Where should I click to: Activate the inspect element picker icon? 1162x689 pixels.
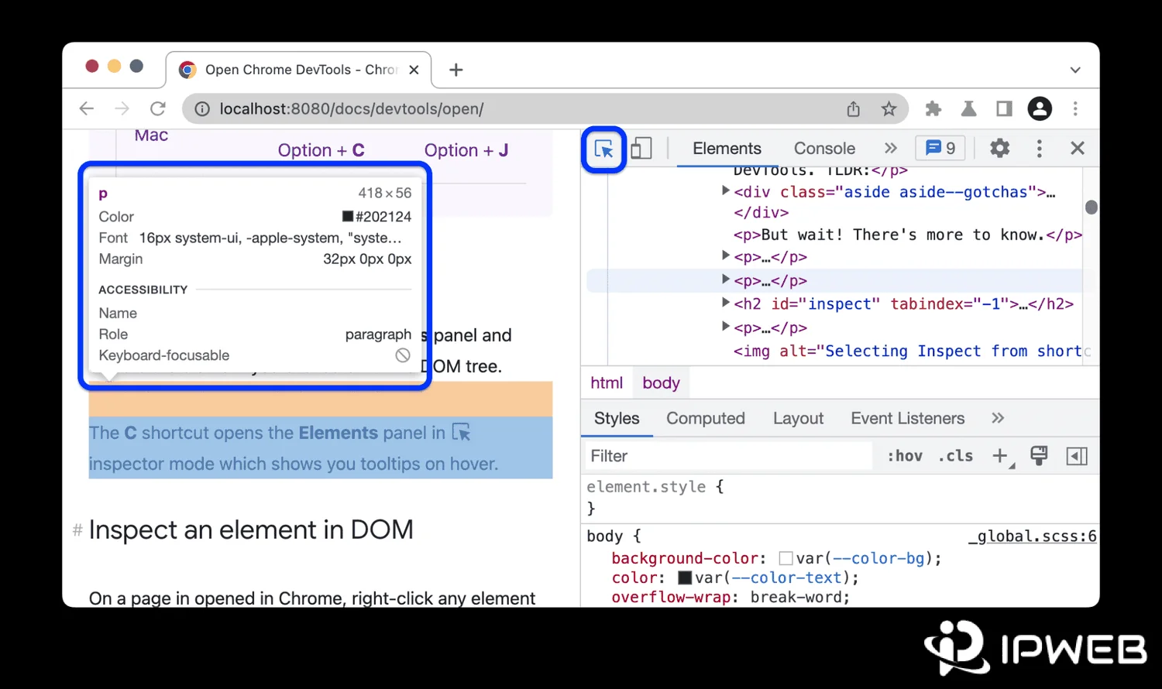[x=603, y=149]
